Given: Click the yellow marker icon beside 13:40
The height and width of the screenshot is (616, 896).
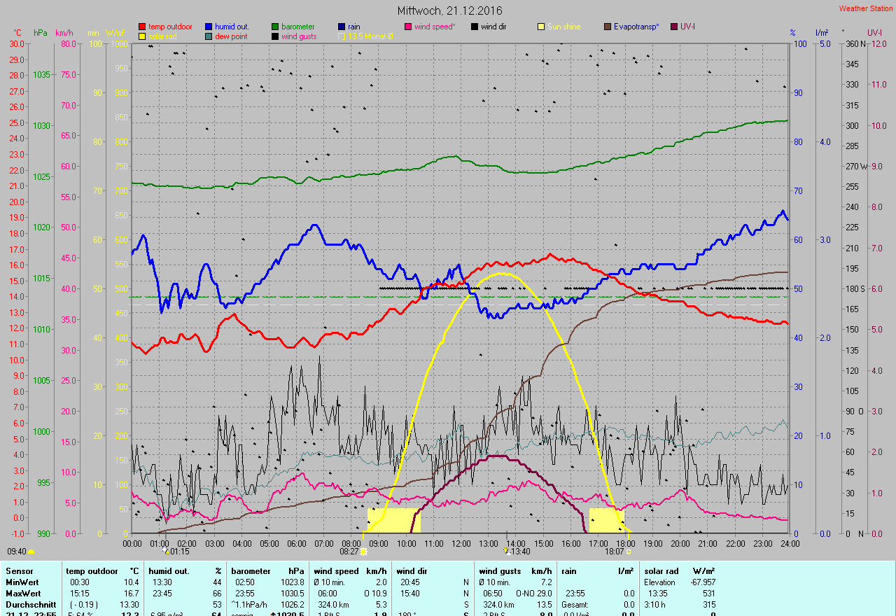Looking at the screenshot, I should (506, 552).
